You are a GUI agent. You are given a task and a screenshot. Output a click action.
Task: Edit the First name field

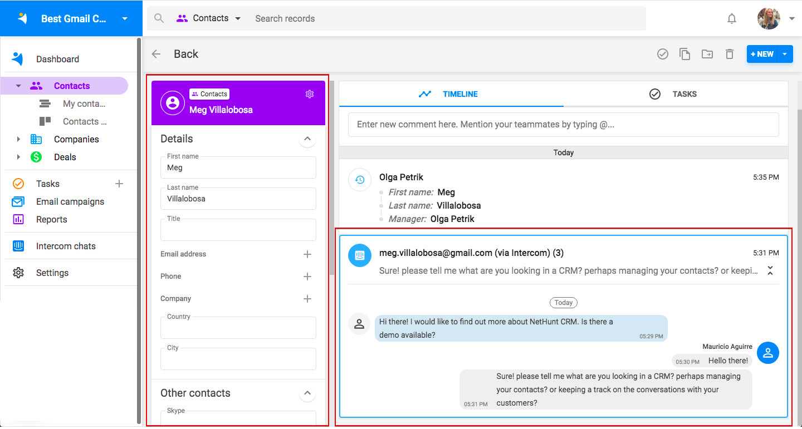tap(238, 167)
